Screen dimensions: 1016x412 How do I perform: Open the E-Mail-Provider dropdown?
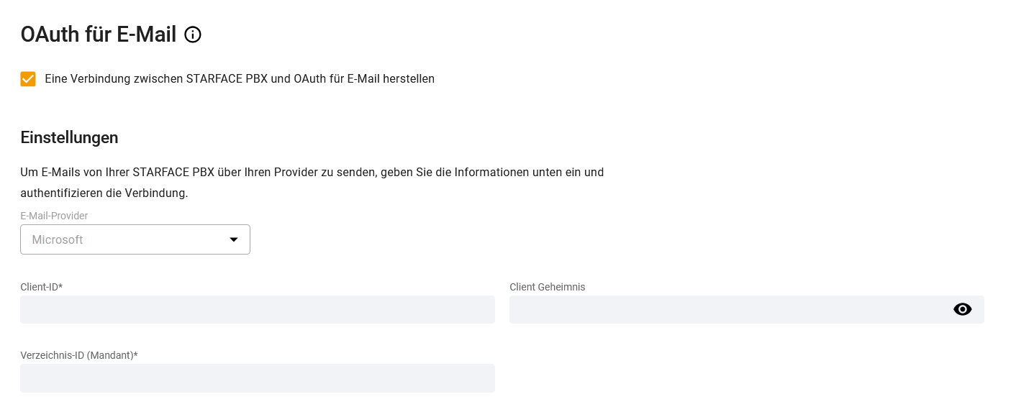point(135,239)
